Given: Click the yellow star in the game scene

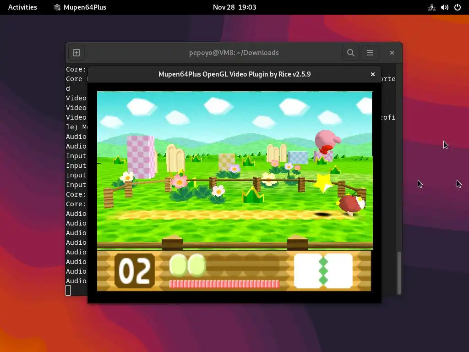Looking at the screenshot, I should point(323,182).
